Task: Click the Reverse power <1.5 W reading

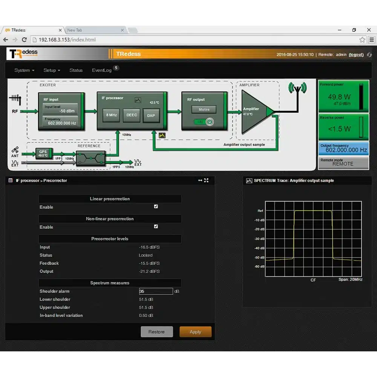Action: click(x=339, y=129)
